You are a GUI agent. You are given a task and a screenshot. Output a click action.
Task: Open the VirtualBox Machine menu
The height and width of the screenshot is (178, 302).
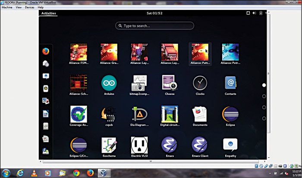pyautogui.click(x=7, y=7)
